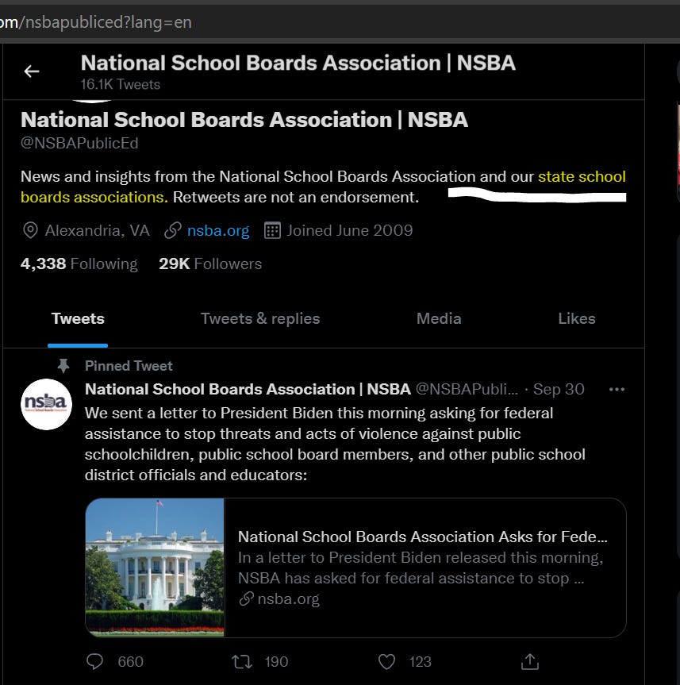Viewport: 680px width, 685px height.
Task: Click the @NSBAPublicEd profile handle
Action: tap(79, 144)
